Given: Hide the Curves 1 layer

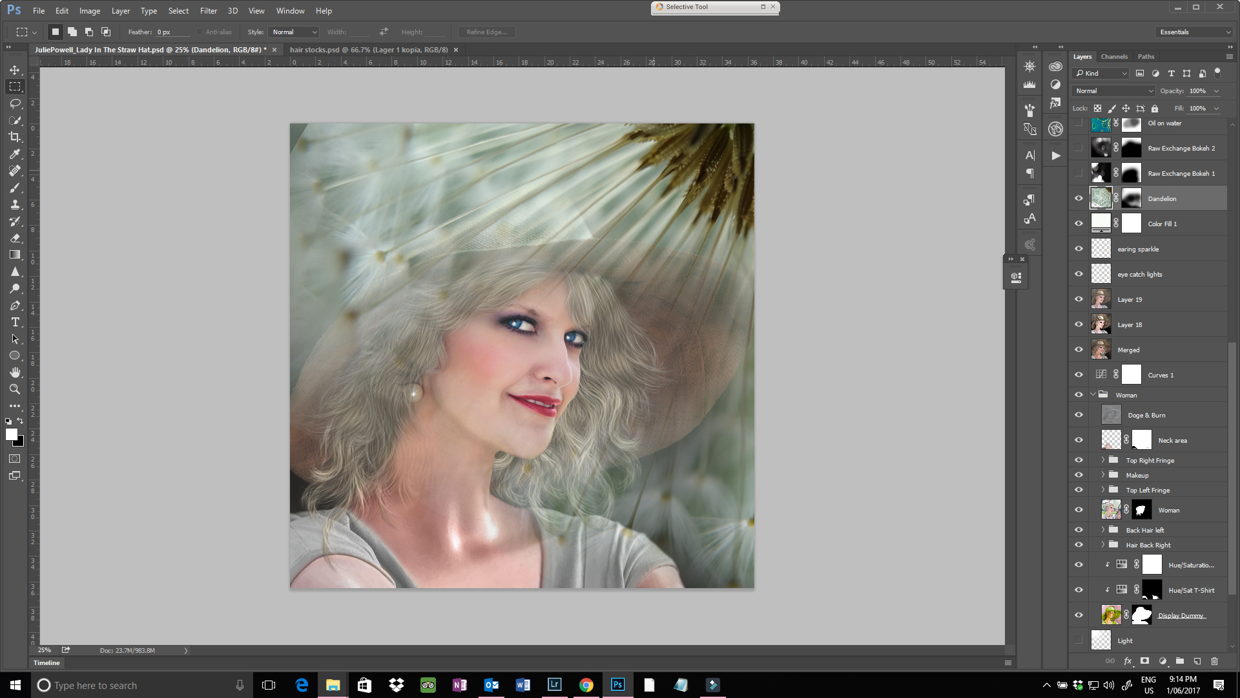Looking at the screenshot, I should coord(1079,375).
